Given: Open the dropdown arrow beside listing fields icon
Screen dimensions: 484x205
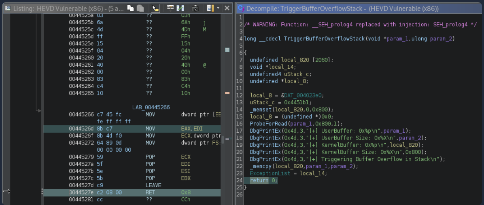Looking at the screenshot, I should click(x=218, y=8).
